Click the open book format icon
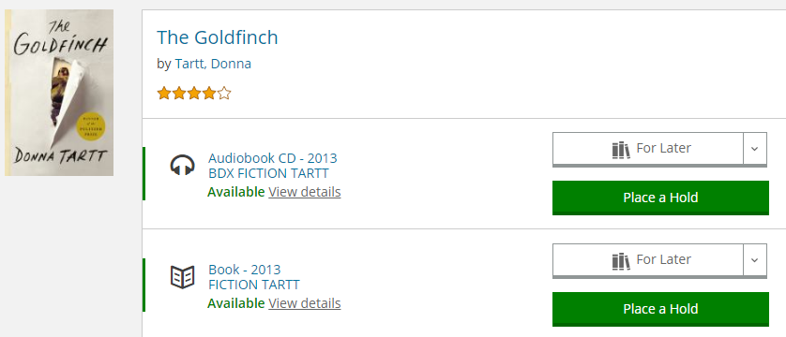This screenshot has height=337, width=786. pos(182,276)
